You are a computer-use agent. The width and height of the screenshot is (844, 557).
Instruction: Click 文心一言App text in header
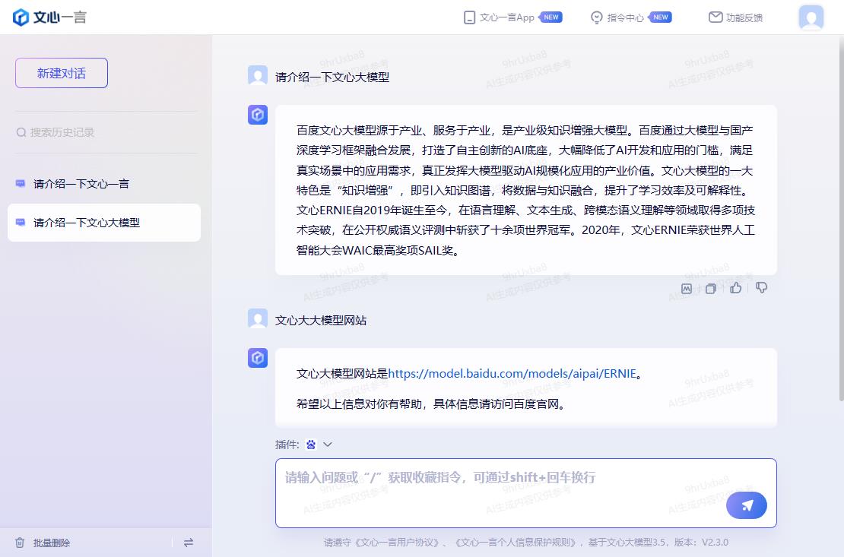(x=507, y=17)
